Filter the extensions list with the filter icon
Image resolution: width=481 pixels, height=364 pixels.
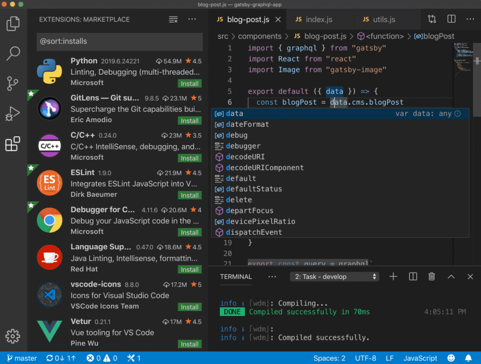pyautogui.click(x=173, y=19)
